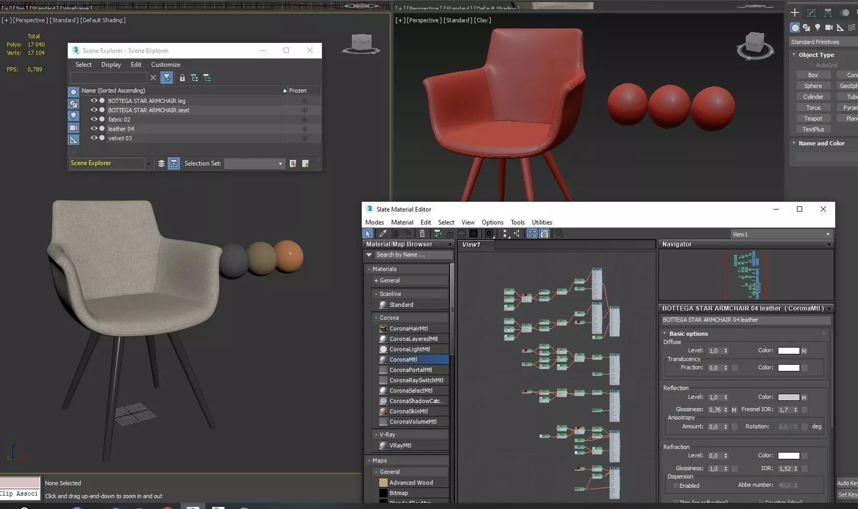Open Customize menu in Scene Explorer
Viewport: 858px width, 509px height.
coord(166,65)
